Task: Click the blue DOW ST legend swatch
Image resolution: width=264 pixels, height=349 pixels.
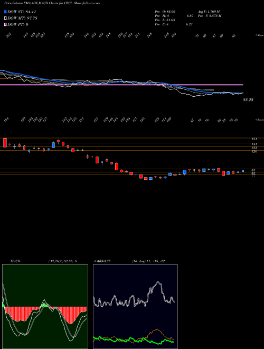Action: [6, 12]
